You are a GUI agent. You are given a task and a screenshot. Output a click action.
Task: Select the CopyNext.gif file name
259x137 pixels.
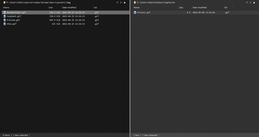pos(14,16)
